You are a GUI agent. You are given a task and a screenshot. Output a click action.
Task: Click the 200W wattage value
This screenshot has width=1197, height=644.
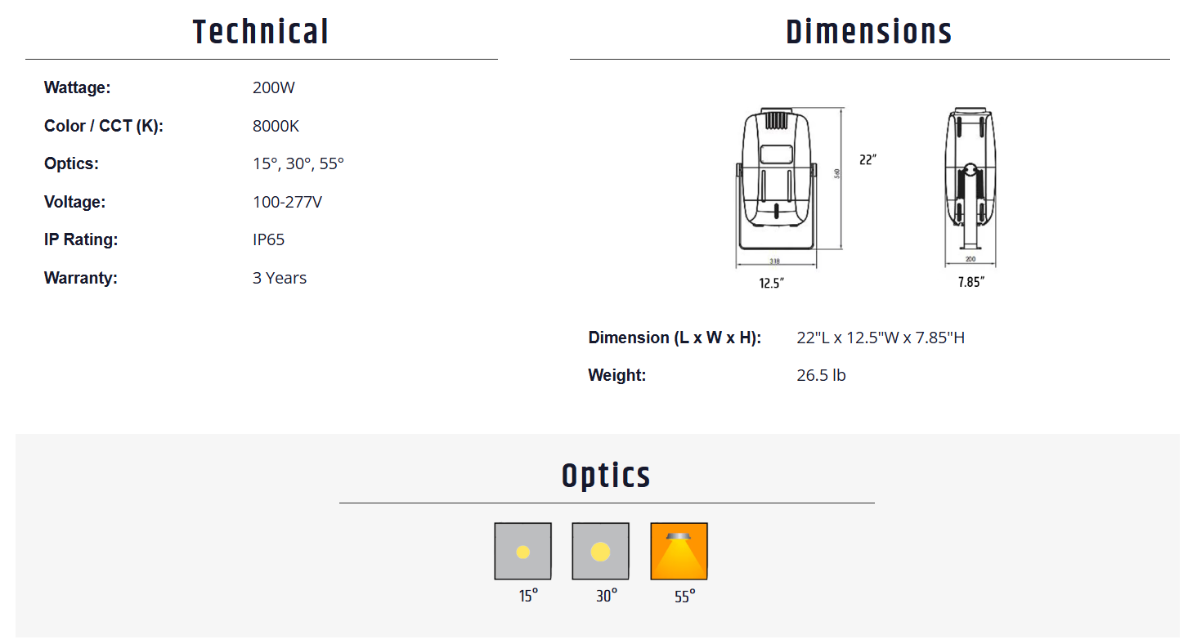274,87
